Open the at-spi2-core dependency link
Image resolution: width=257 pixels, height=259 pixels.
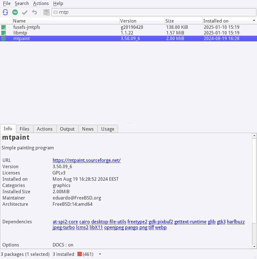(65, 222)
